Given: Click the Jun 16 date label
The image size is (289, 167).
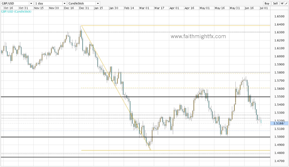Looking at the screenshot, I should click(249, 8).
